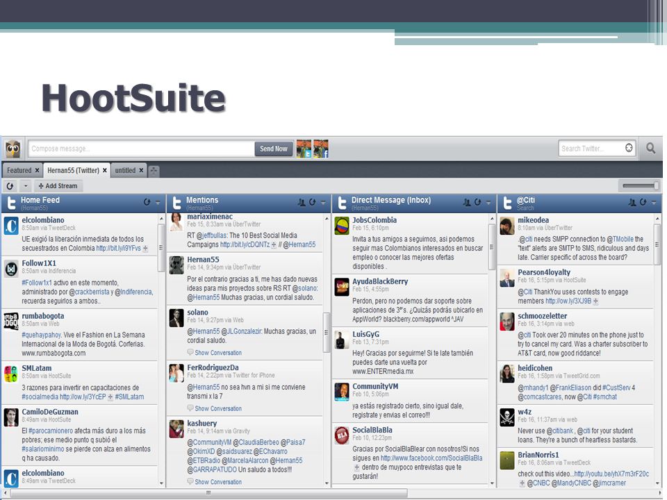667x500 pixels.
Task: Close the Hernan55 (Twitter) tab
Action: point(105,171)
